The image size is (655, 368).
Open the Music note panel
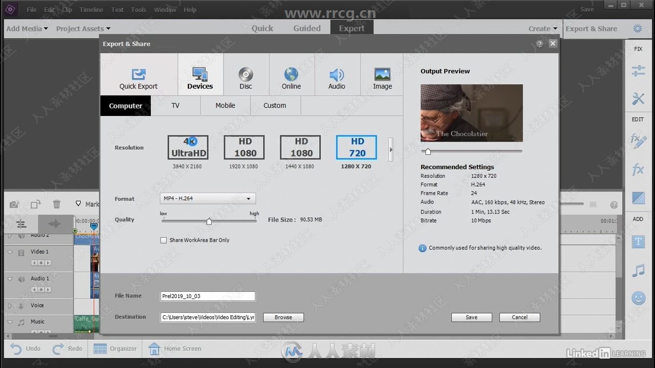(638, 270)
